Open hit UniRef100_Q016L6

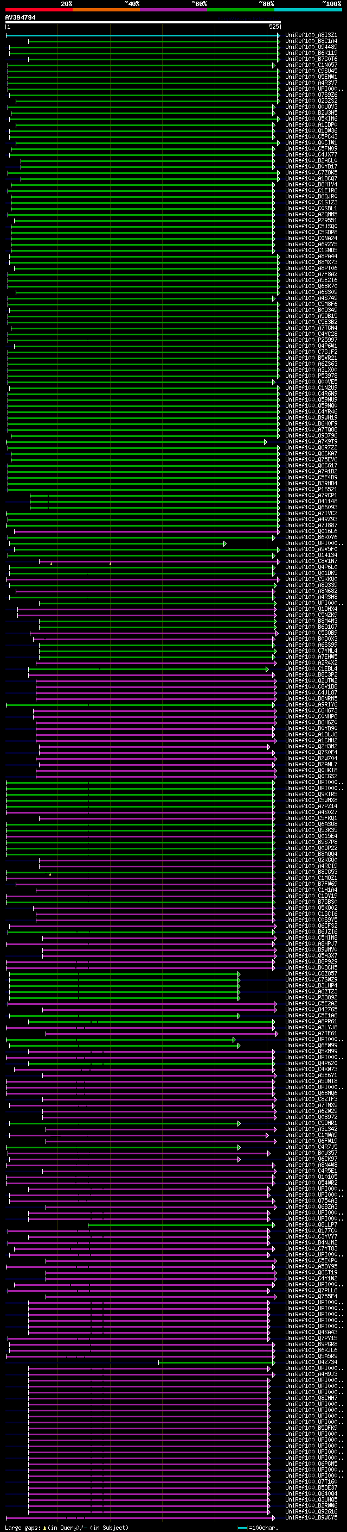point(311,531)
